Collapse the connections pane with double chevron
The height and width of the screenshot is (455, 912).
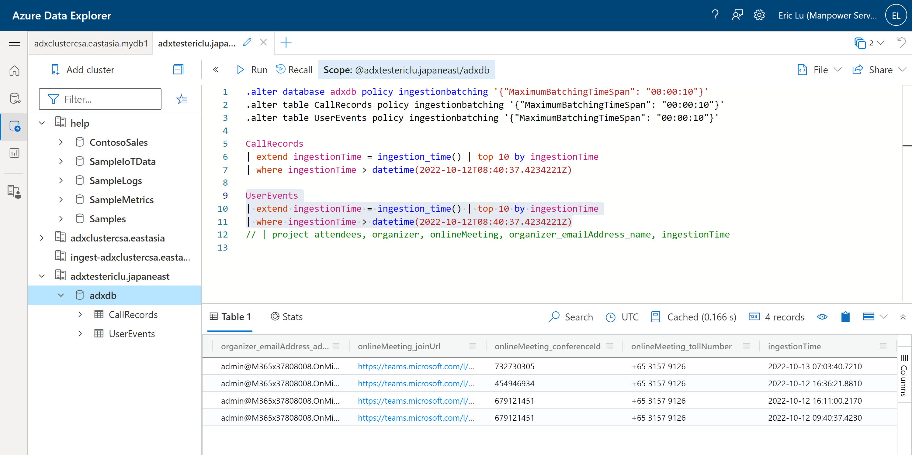216,70
